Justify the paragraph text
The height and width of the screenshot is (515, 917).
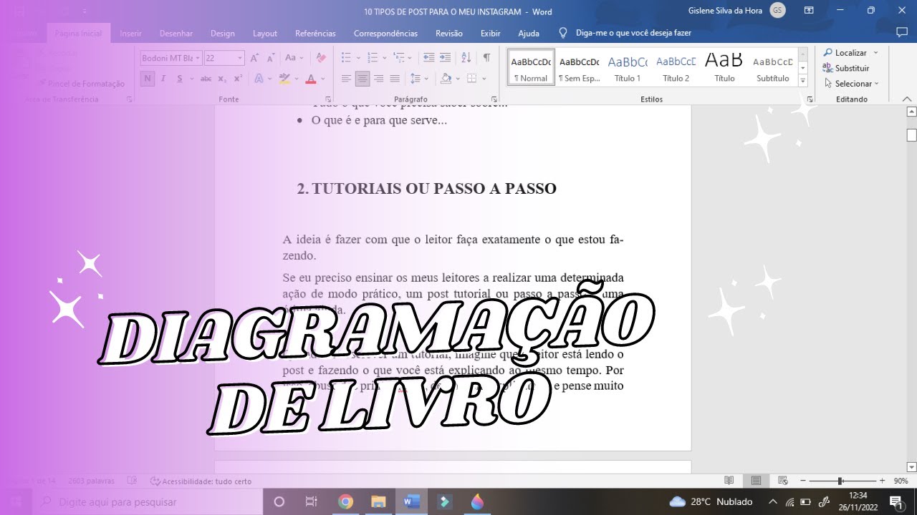pyautogui.click(x=395, y=79)
